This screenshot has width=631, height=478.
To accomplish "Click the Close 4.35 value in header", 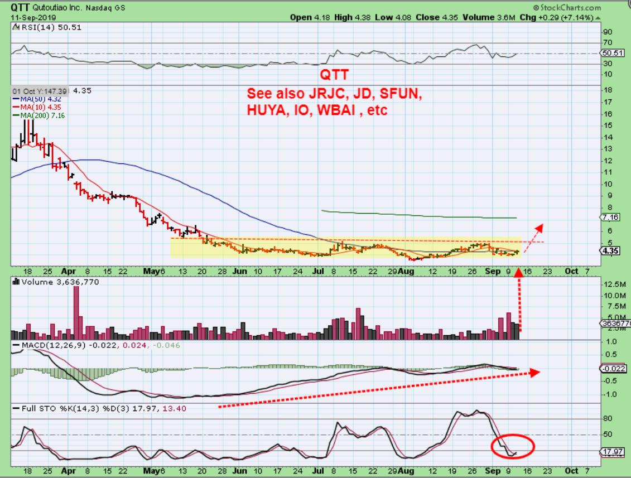I will [x=437, y=17].
